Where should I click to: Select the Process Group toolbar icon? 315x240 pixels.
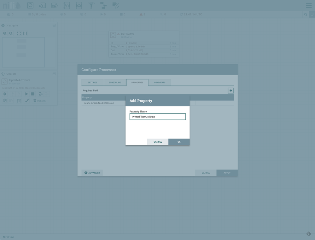(x=67, y=5)
